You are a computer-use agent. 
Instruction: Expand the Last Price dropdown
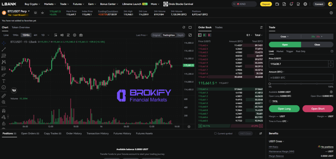coord(142,35)
